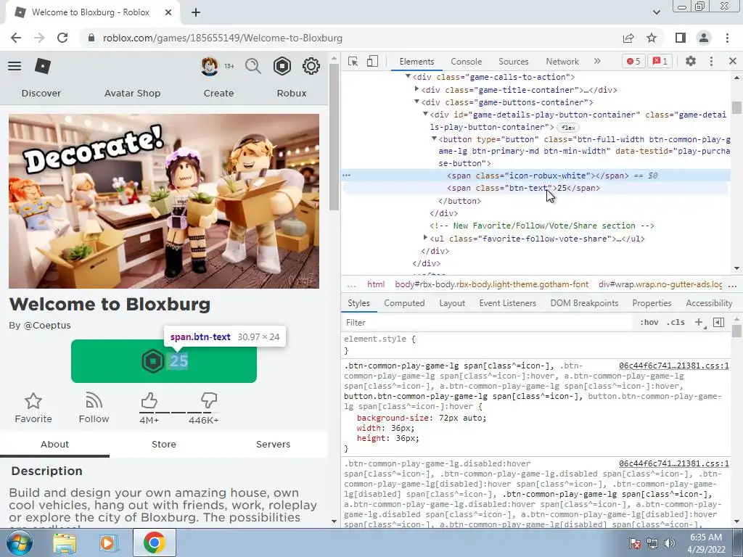Open the Windows Start button

(x=19, y=542)
